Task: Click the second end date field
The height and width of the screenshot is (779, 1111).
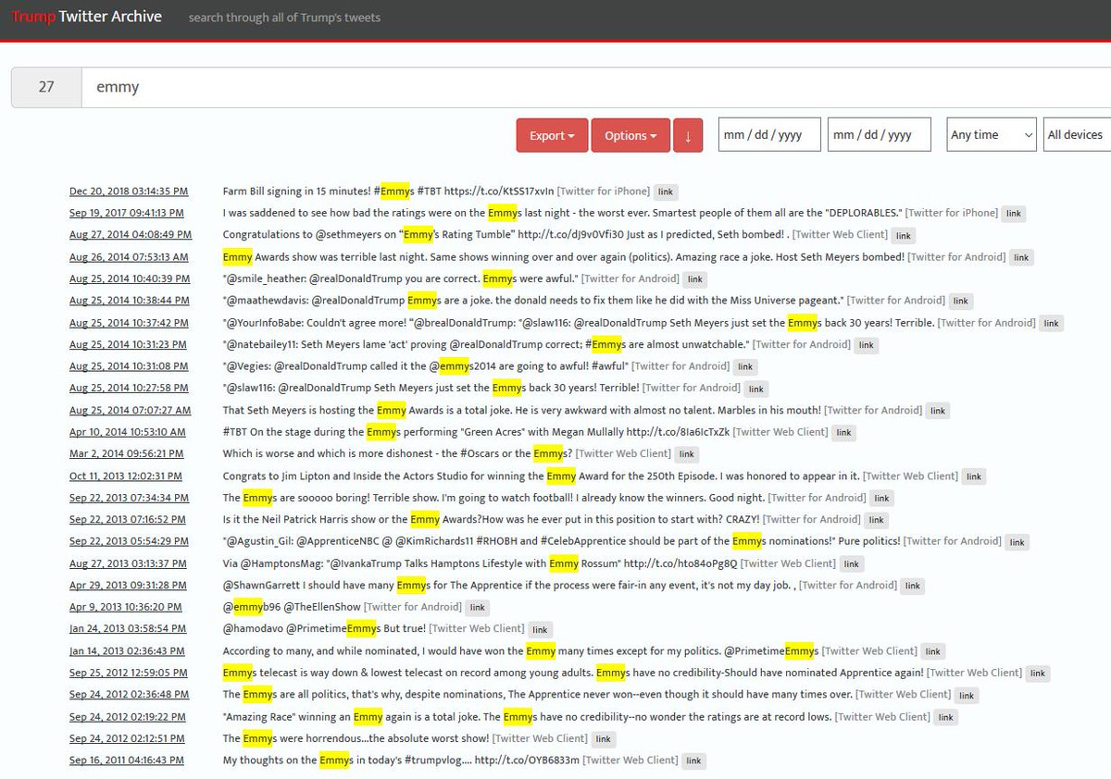Action: click(880, 135)
